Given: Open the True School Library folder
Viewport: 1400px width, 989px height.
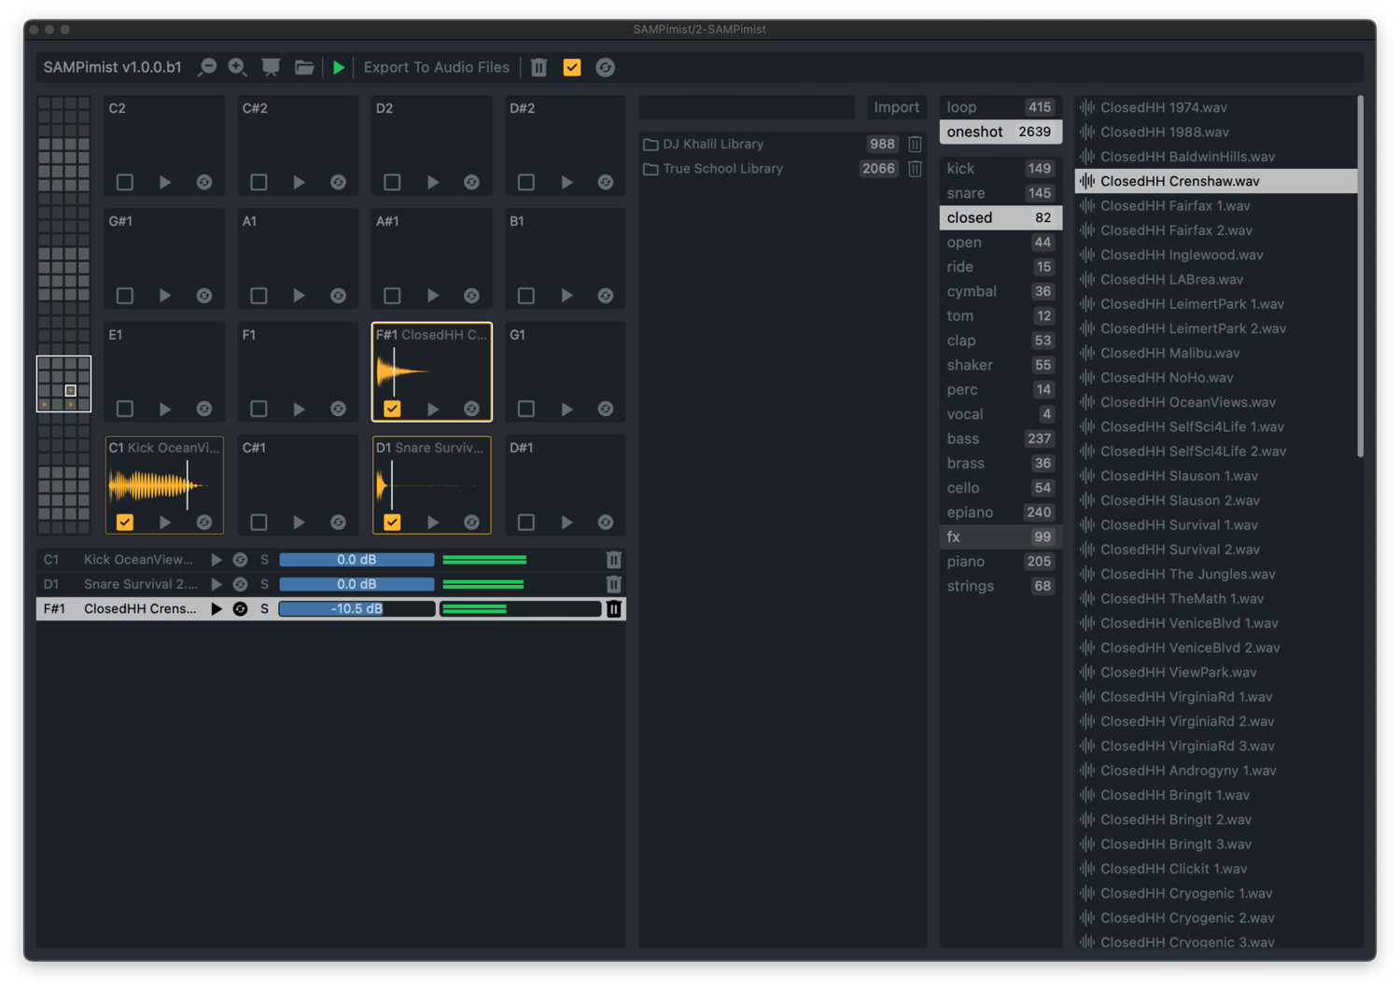Looking at the screenshot, I should 722,169.
